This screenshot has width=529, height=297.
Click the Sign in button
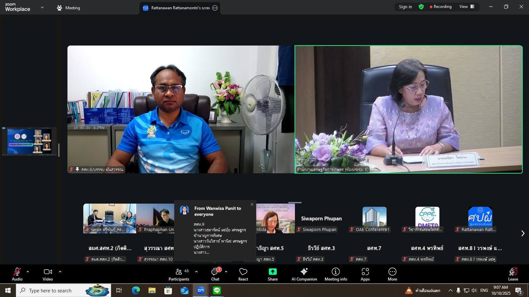pos(405,7)
